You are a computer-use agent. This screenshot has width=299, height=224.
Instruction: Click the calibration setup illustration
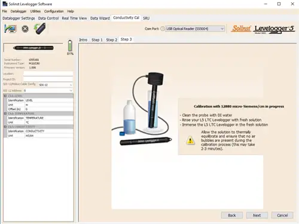142,109
